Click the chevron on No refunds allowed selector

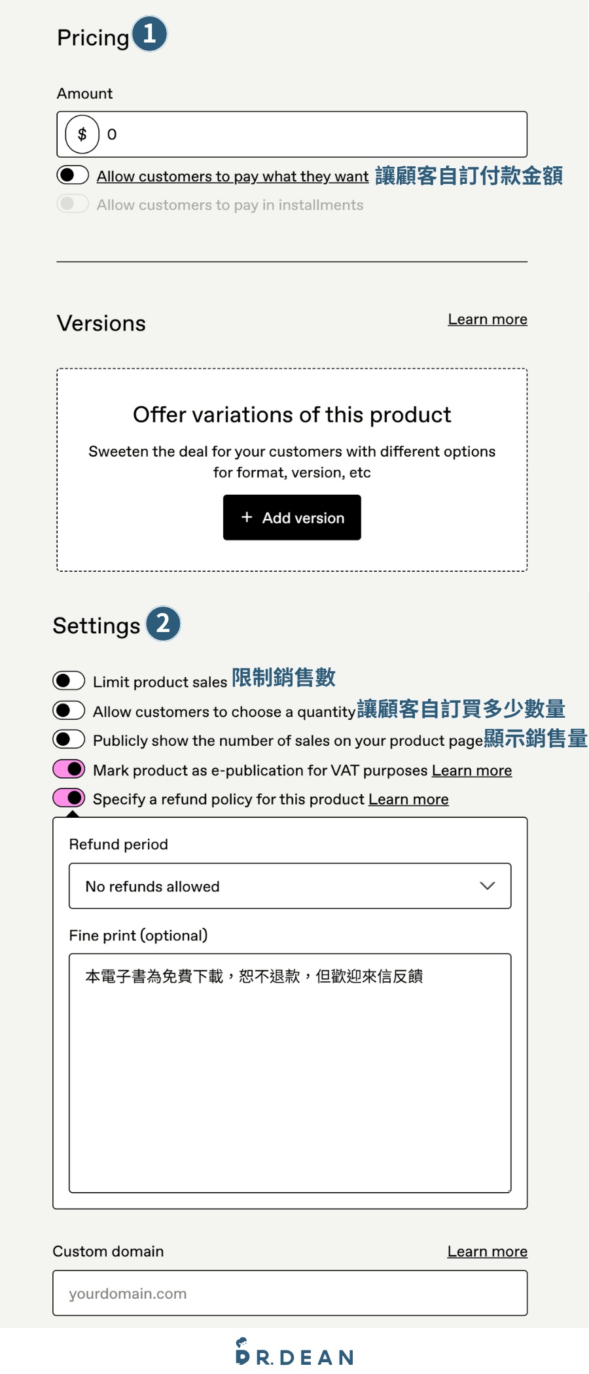point(487,886)
